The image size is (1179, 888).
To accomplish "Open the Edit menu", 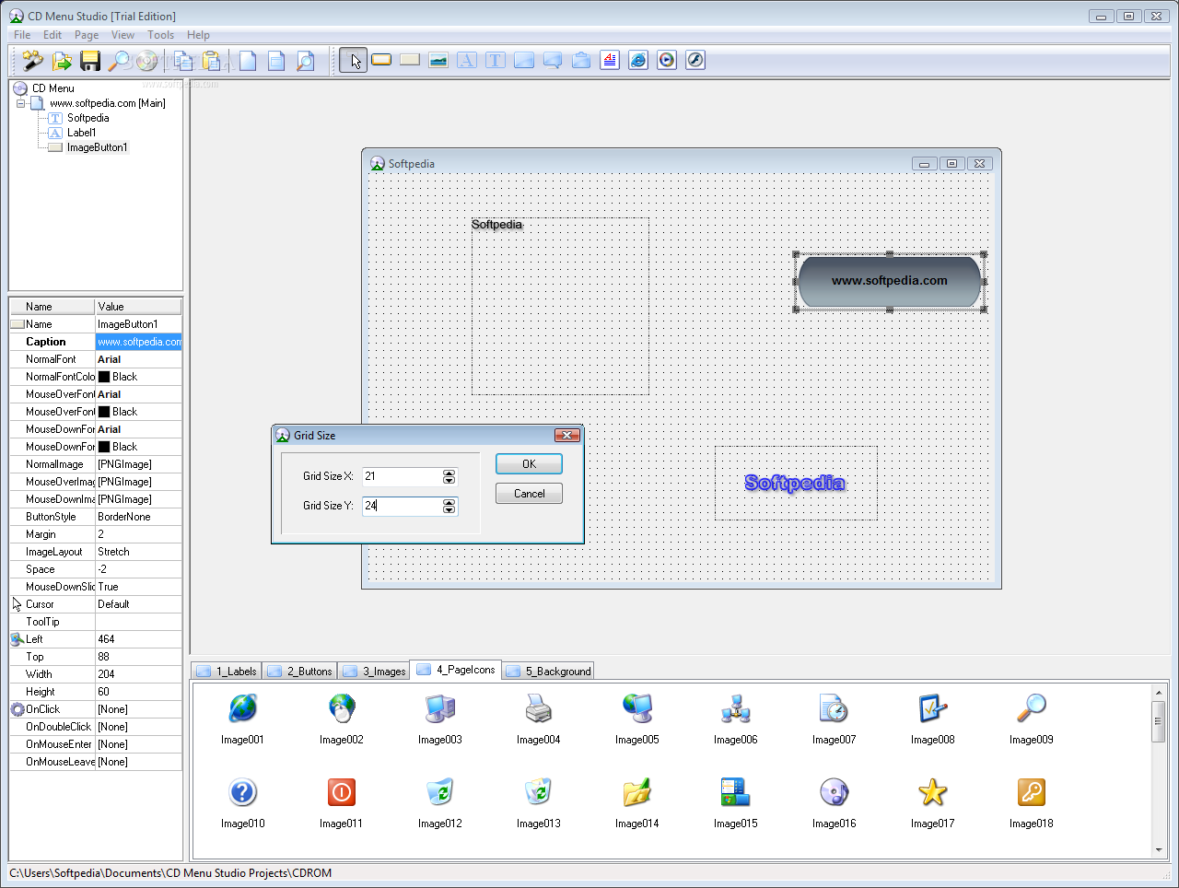I will point(53,35).
